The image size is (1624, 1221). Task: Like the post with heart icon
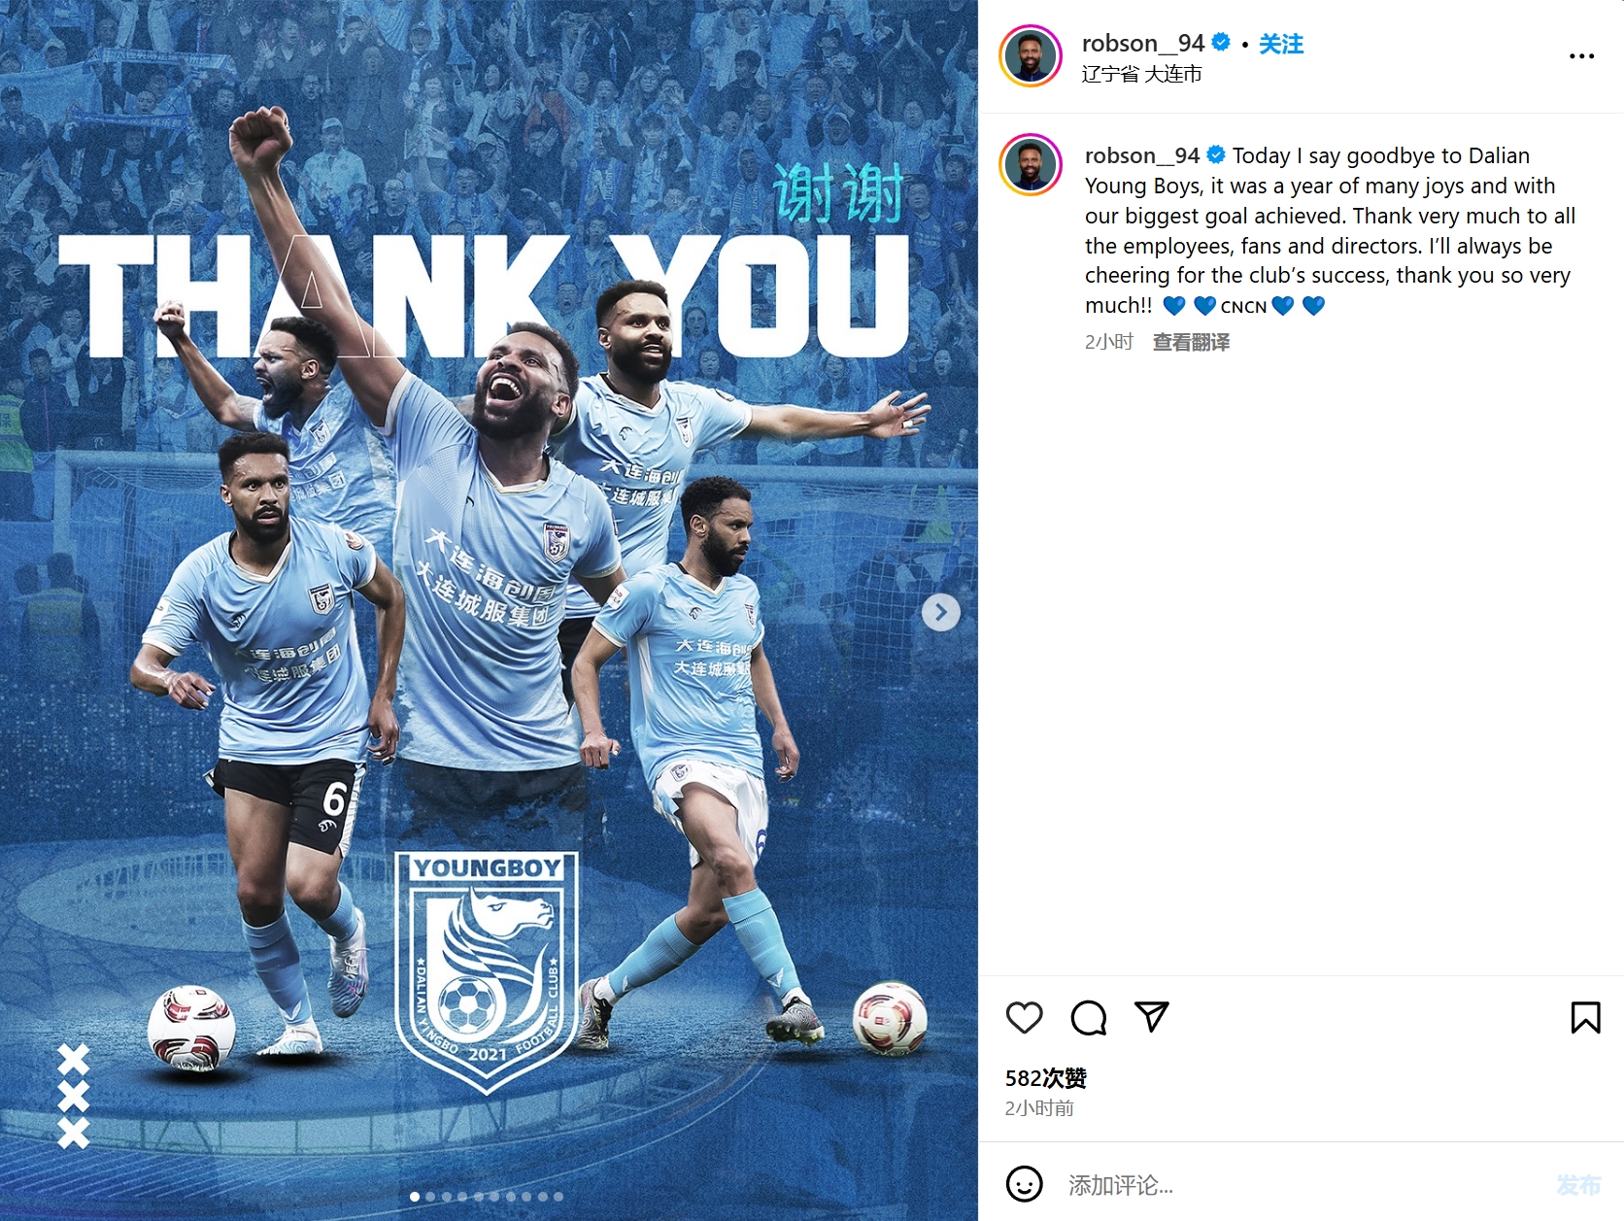click(x=1024, y=1017)
